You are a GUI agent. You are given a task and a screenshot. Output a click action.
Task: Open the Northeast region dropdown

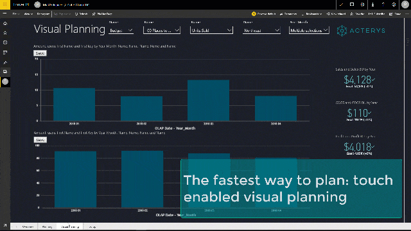[x=261, y=31]
